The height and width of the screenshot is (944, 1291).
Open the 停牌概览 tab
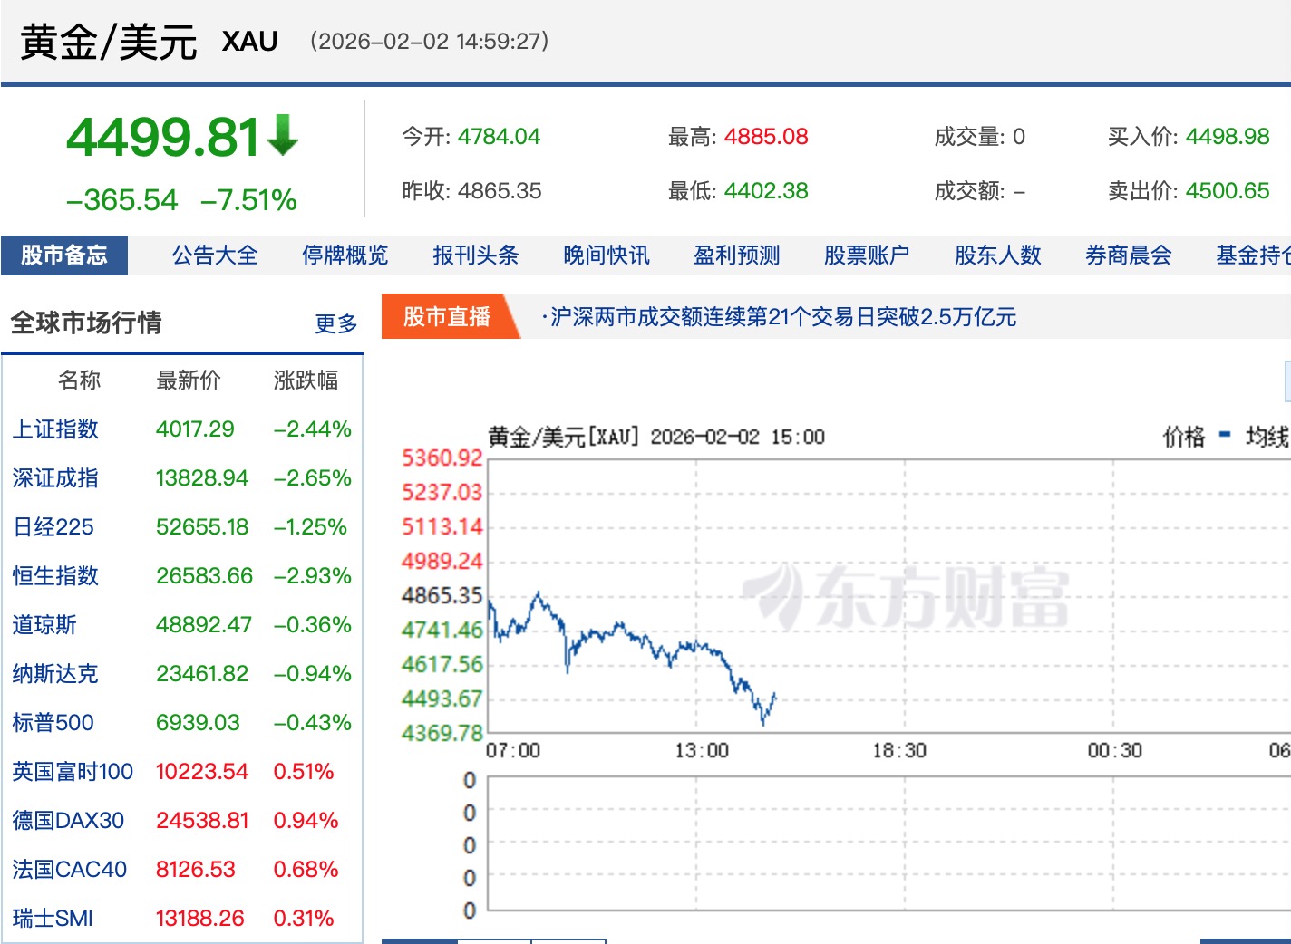click(x=345, y=255)
